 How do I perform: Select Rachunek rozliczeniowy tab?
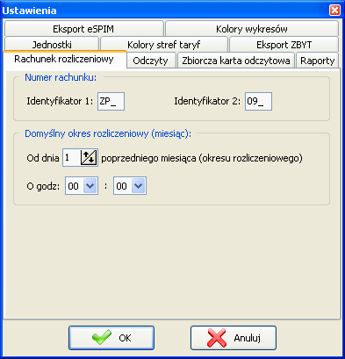(x=64, y=60)
